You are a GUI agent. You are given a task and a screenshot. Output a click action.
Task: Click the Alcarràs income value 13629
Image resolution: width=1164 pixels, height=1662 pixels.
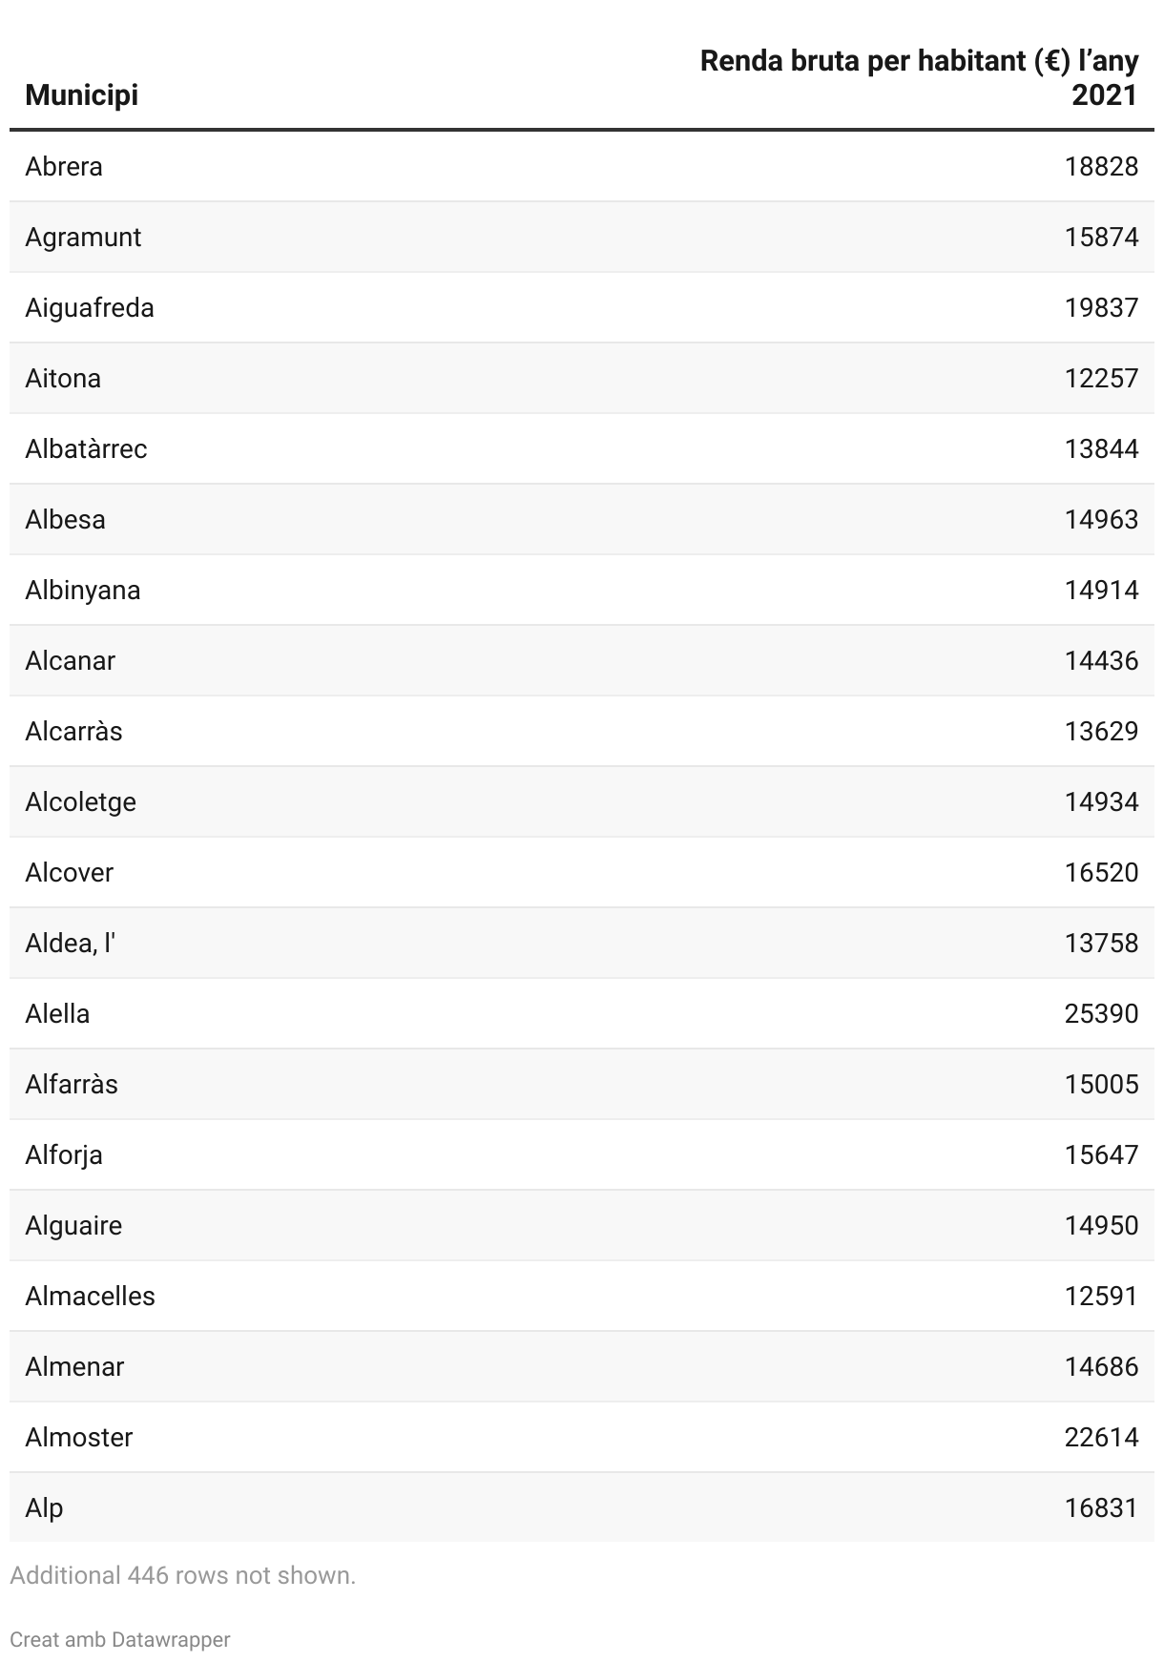pyautogui.click(x=1101, y=731)
